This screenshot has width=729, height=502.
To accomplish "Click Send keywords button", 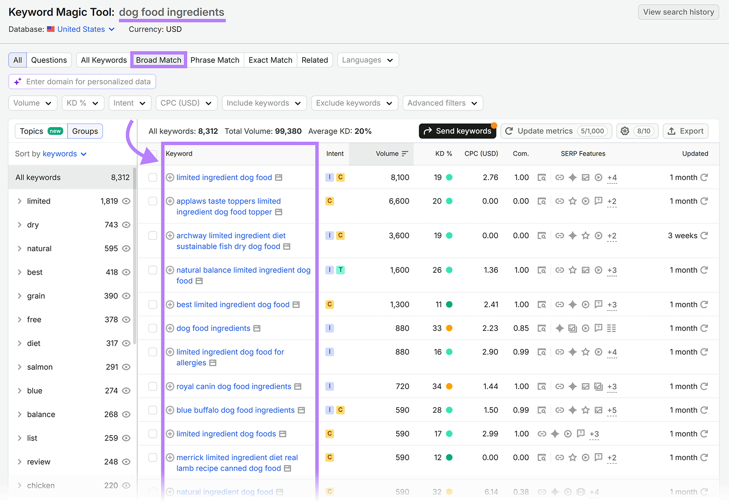I will [x=457, y=131].
